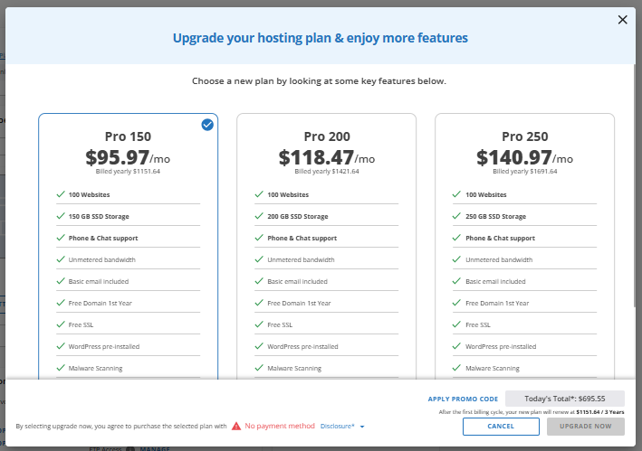642x451 pixels.
Task: Click the renewal notice text $1151.64 / 3 Years
Action: pos(600,412)
